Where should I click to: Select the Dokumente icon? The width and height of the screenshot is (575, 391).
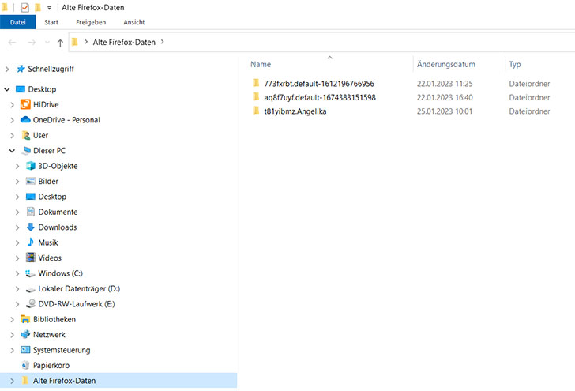[31, 212]
